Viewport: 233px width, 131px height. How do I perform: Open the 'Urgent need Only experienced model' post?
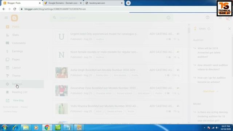(x=104, y=34)
